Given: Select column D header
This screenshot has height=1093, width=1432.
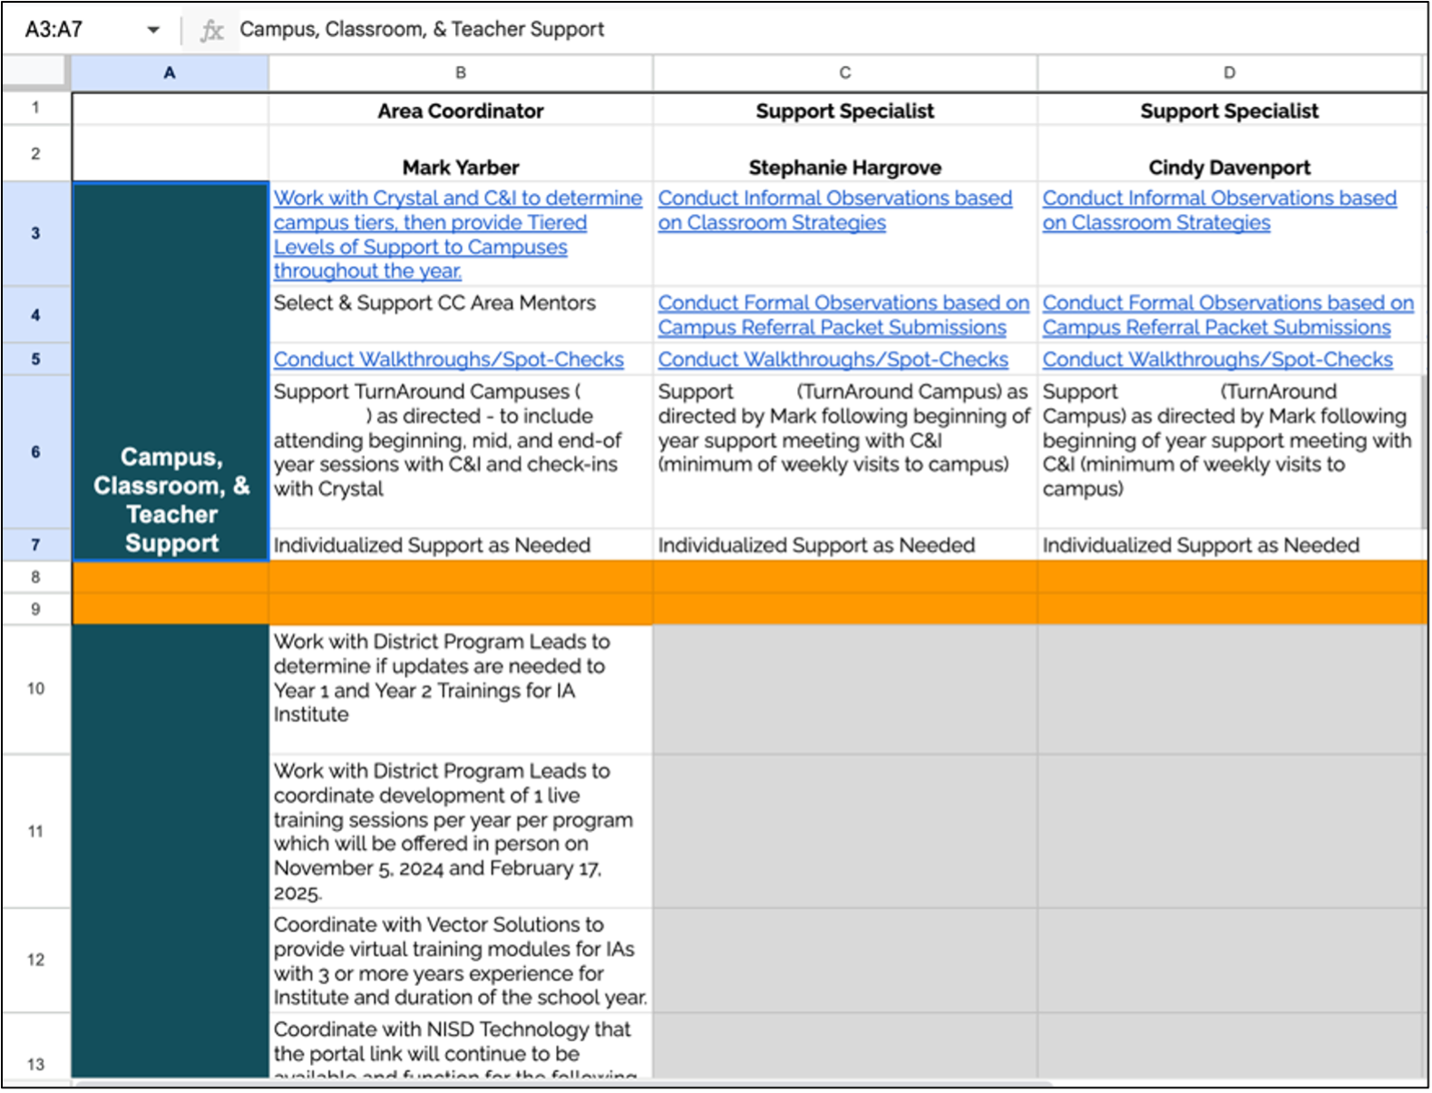Looking at the screenshot, I should 1229,73.
